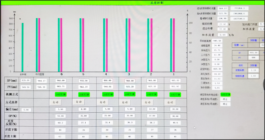Image resolution: width=265 pixels, height=140 pixels.
Task: Edit gate 1 deviation field 30.00
Action: (x=175, y=109)
